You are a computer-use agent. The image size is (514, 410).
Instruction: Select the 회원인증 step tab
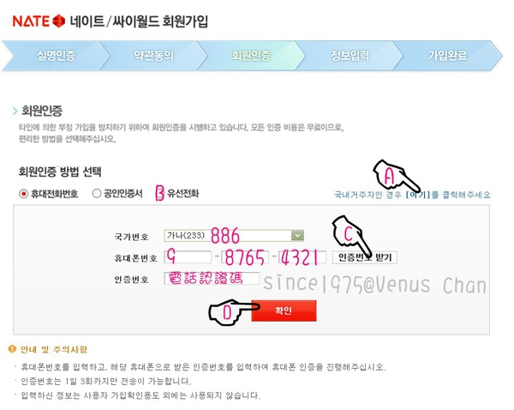251,56
